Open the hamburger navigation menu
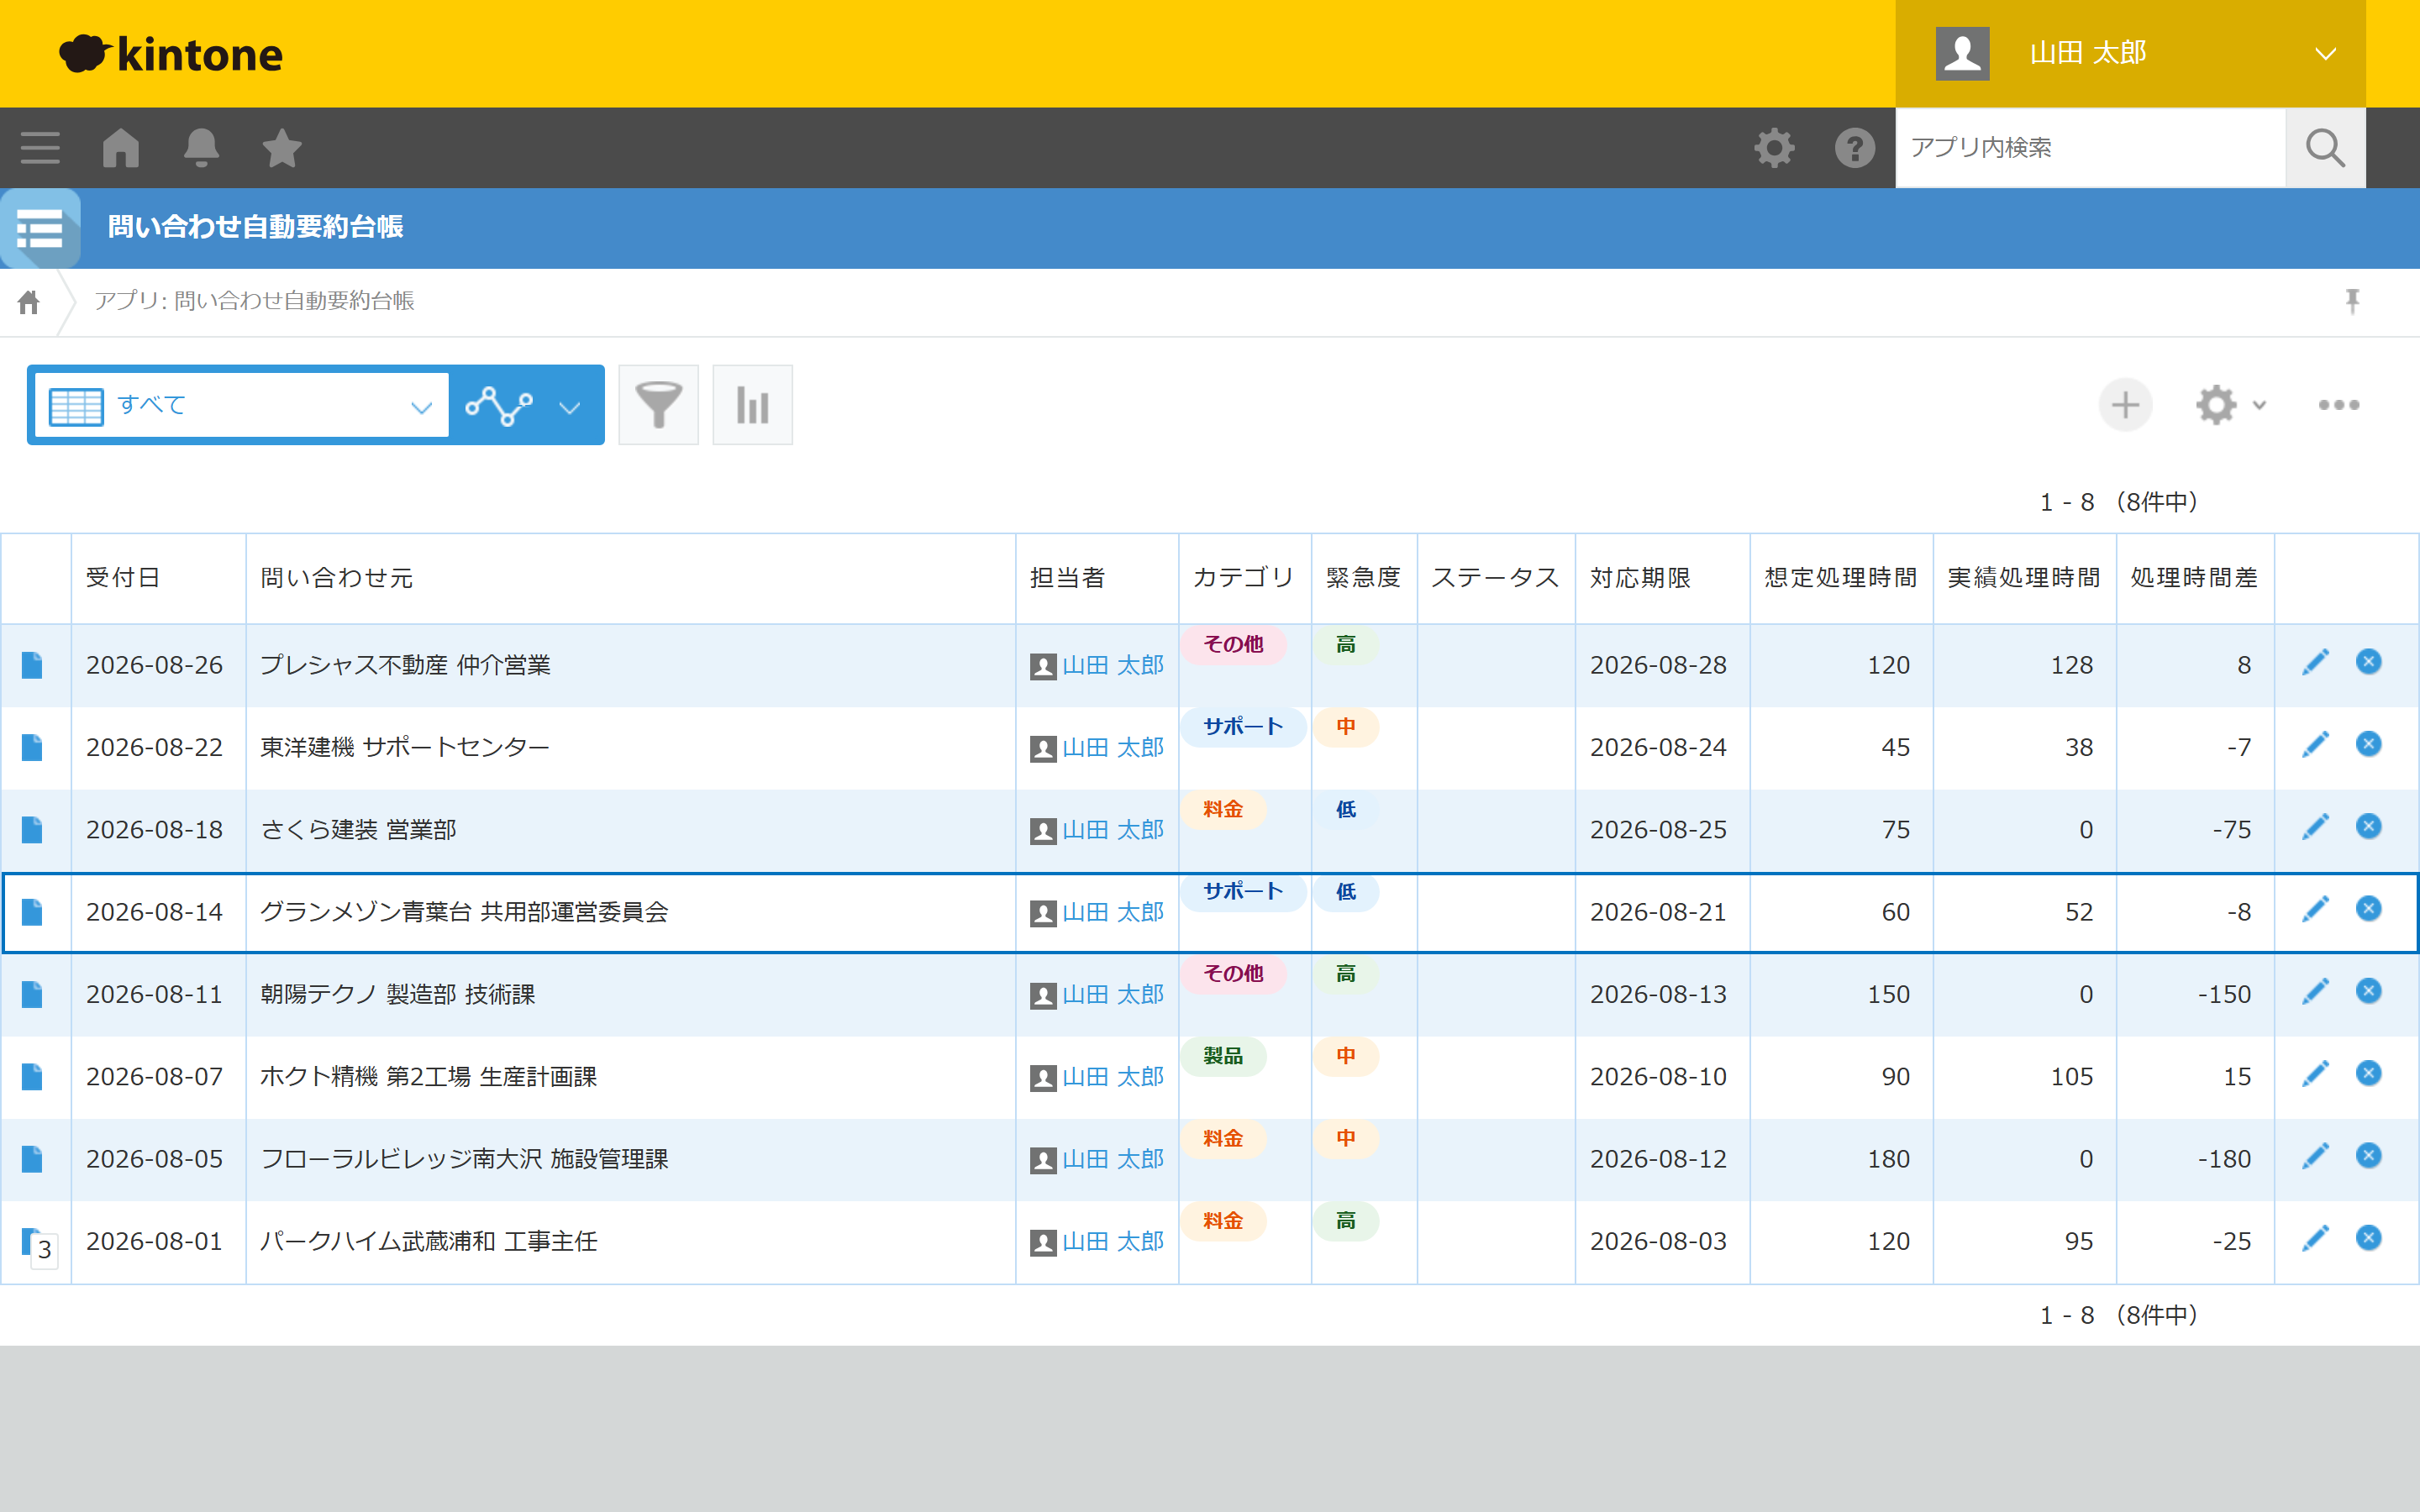Screen dimensions: 2420x1512 click(x=40, y=148)
